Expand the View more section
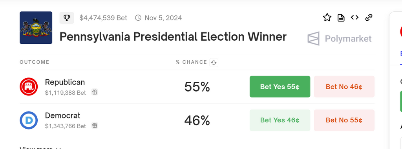402x149 pixels. coord(40,148)
